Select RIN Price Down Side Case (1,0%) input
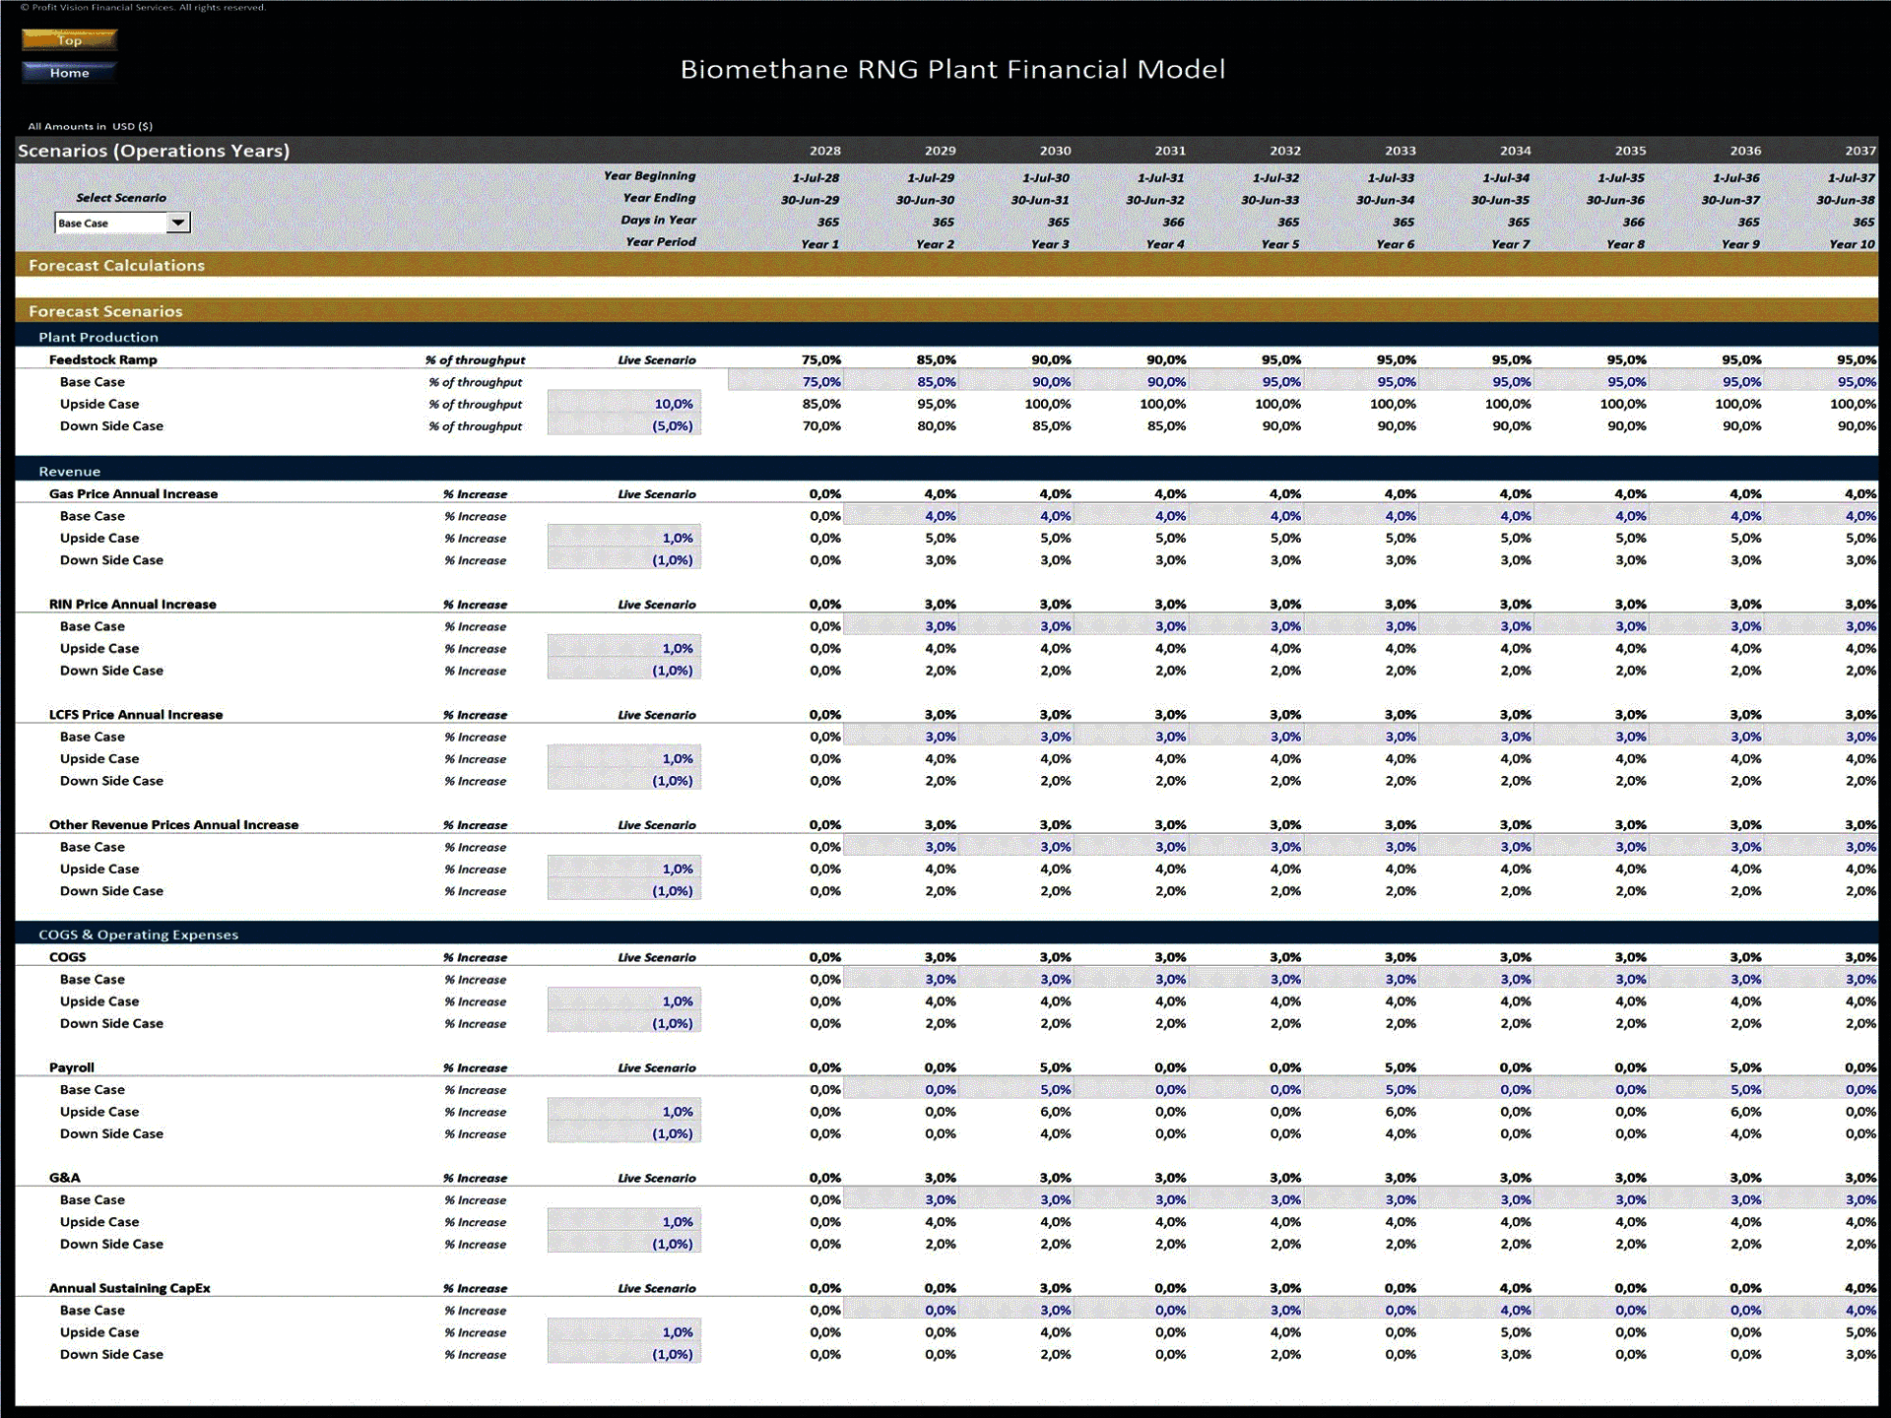1891x1418 pixels. click(x=624, y=671)
